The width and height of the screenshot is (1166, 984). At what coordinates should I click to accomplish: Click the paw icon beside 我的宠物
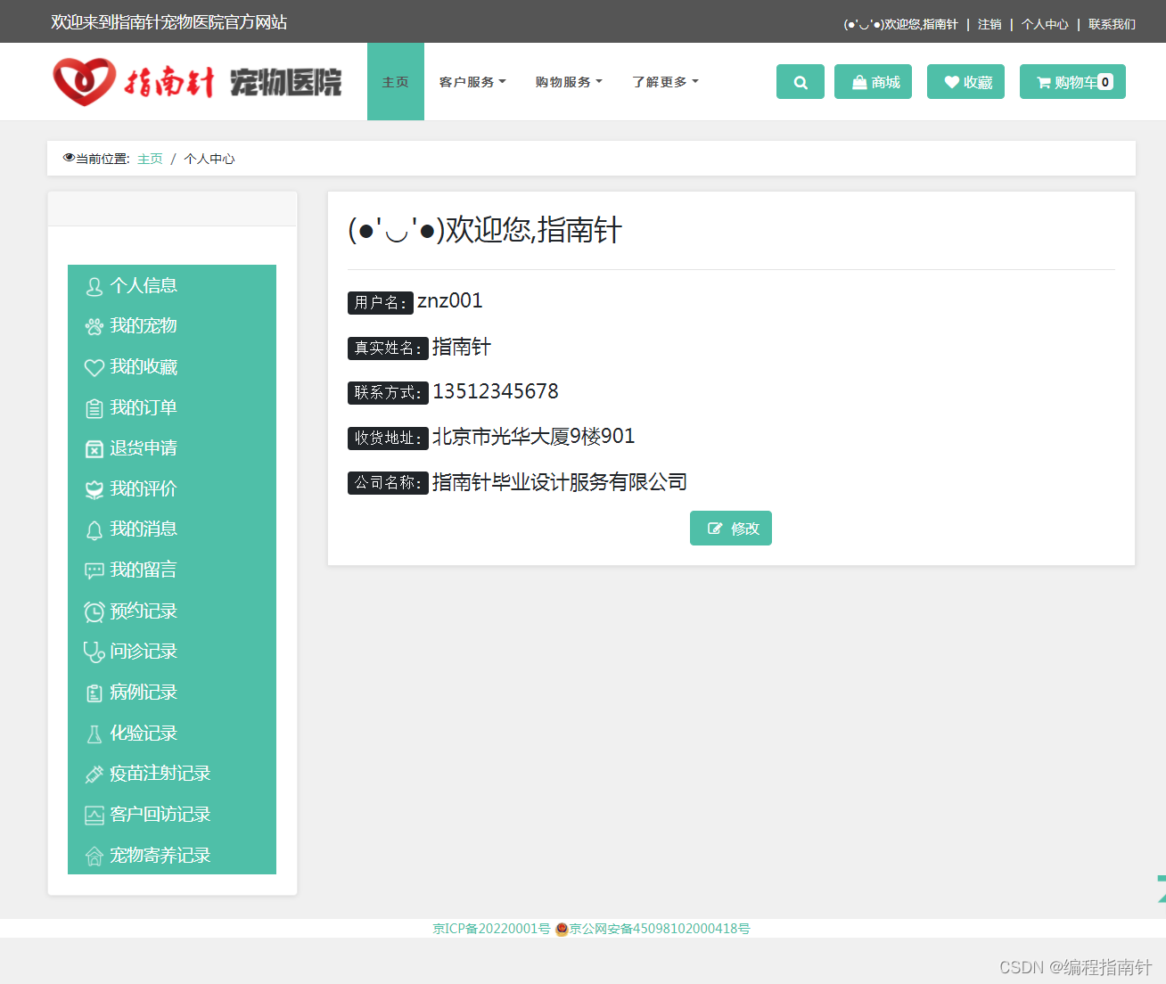(x=94, y=326)
